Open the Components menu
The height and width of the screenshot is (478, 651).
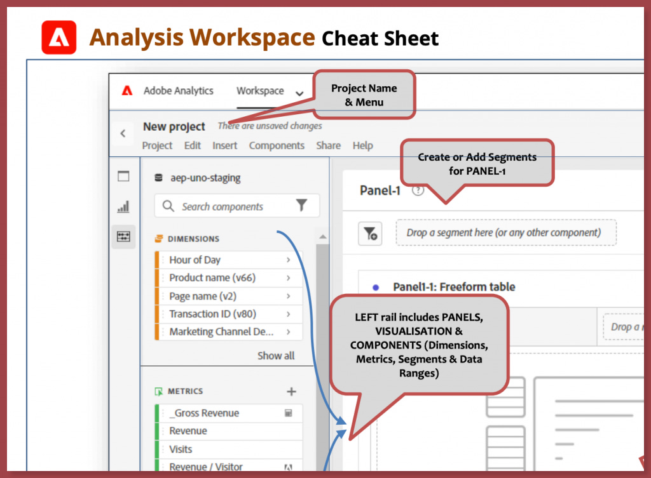coord(277,145)
